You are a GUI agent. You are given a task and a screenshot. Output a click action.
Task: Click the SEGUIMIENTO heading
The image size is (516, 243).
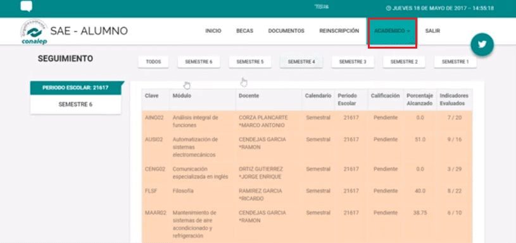(x=65, y=59)
